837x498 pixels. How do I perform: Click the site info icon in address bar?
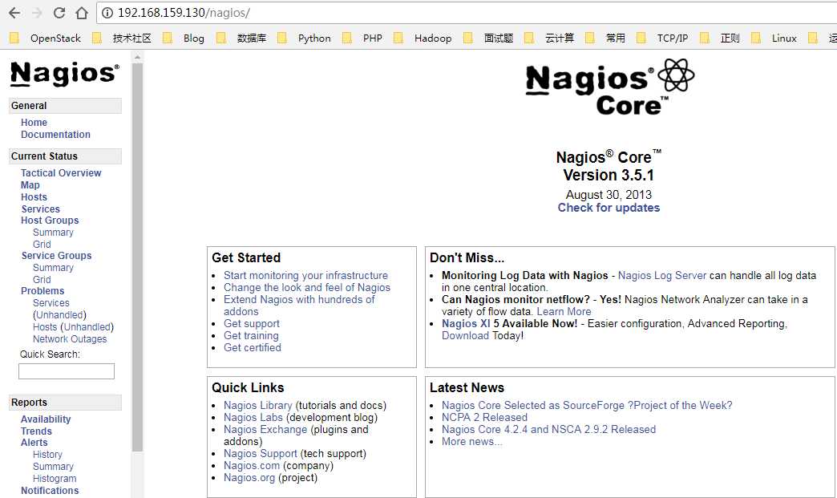(x=107, y=12)
